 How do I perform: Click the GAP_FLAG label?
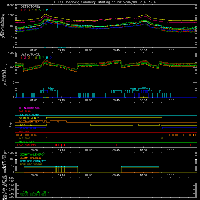(24, 111)
